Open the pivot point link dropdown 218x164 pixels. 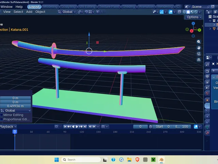pyautogui.click(x=80, y=12)
